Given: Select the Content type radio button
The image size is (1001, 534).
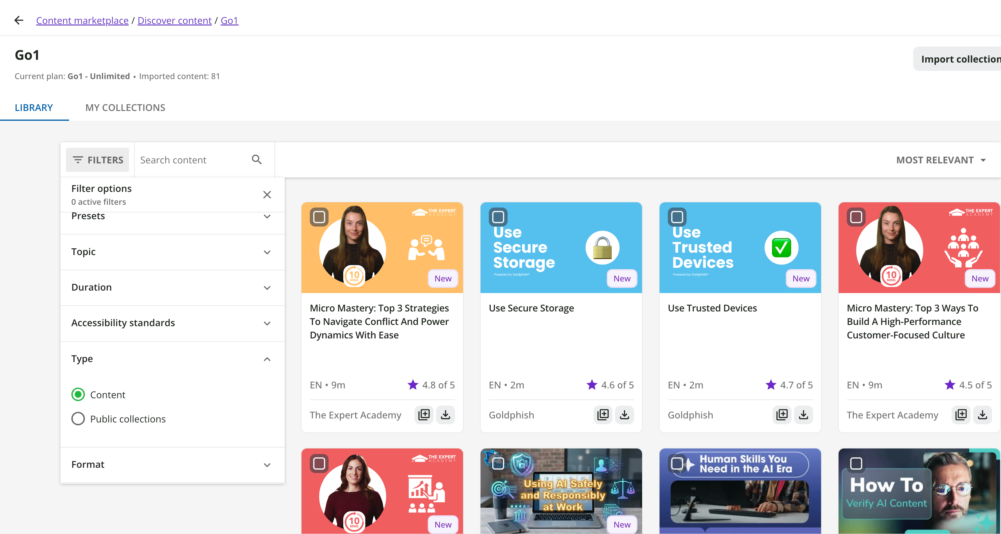Looking at the screenshot, I should (x=78, y=395).
